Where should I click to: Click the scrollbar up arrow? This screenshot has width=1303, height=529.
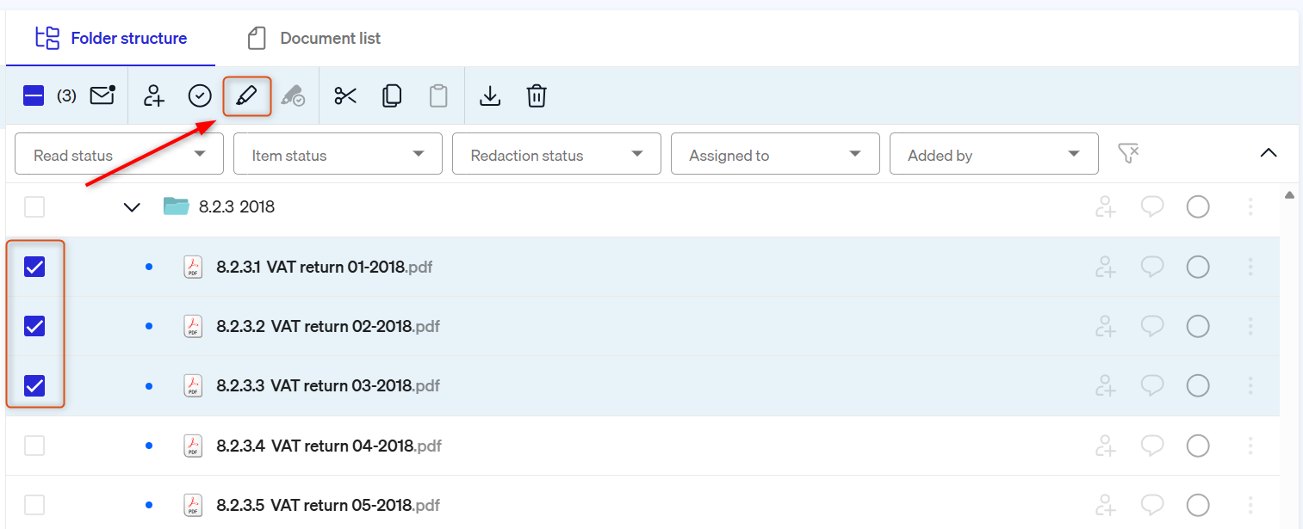tap(1289, 195)
